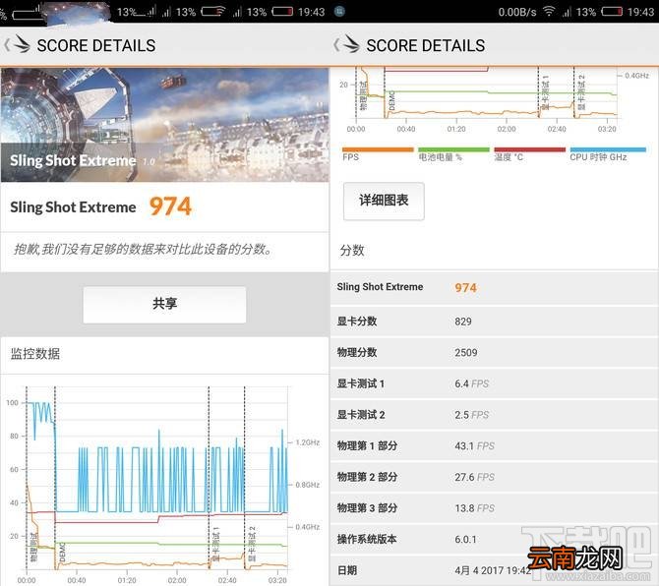Tap the orange 974 score on left screen
This screenshot has height=586, width=659.
click(x=170, y=206)
